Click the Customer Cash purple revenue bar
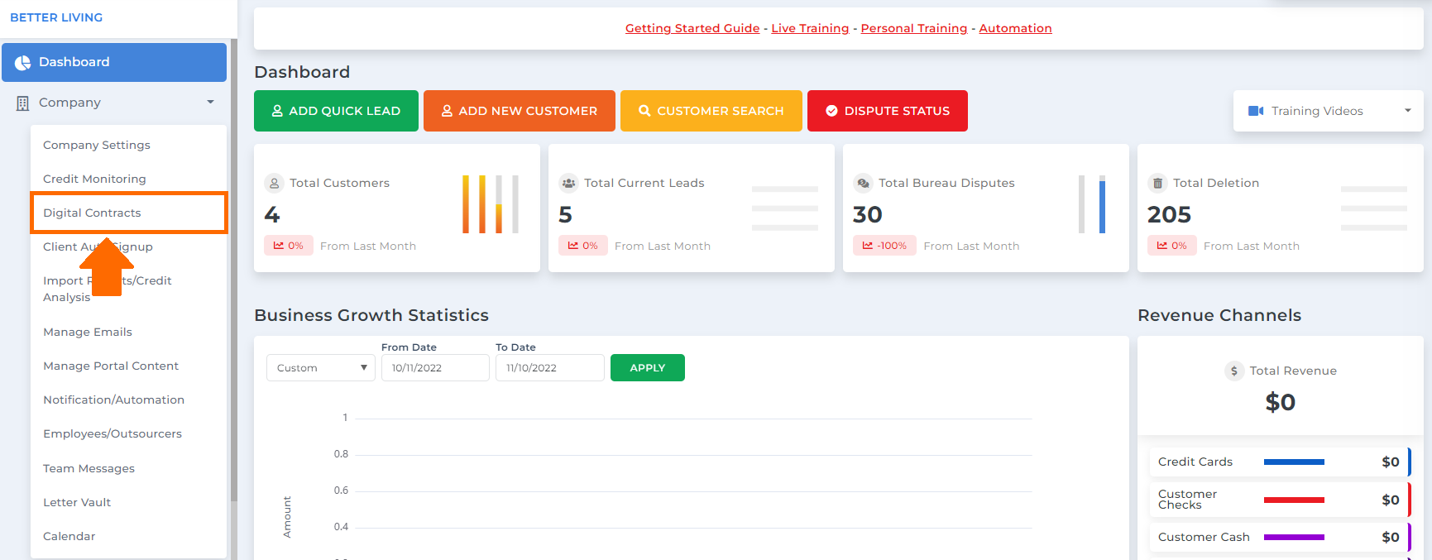 [x=1294, y=538]
